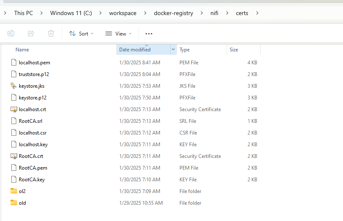The image size is (343, 221).
Task: Select the keystore.p12 file icon
Action: click(13, 98)
